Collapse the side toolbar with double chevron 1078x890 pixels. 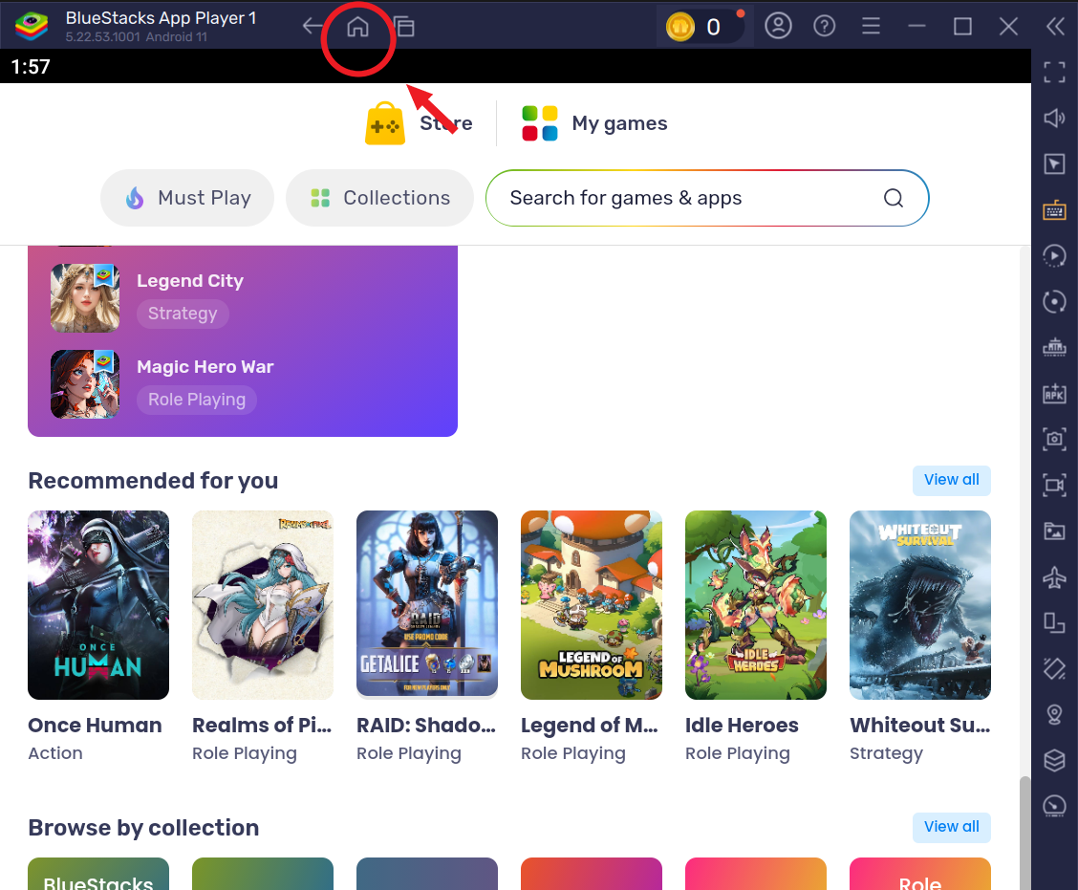point(1055,26)
